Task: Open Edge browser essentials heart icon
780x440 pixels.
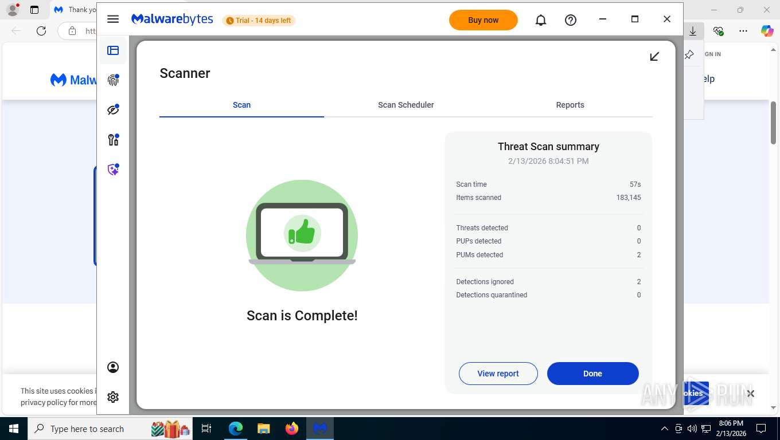Action: tap(718, 31)
